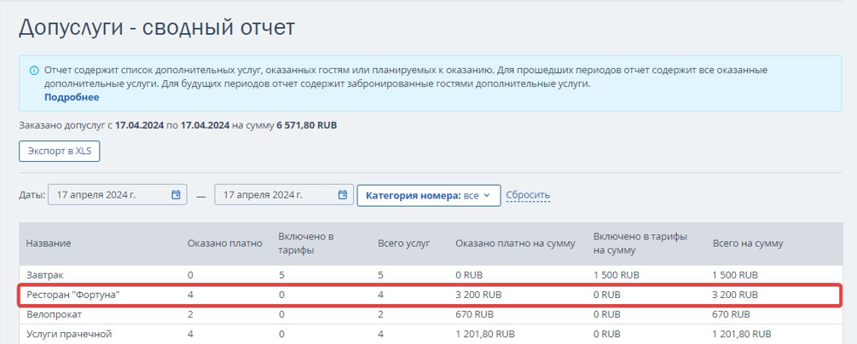Select the end date input field
Viewport: 857px width, 344px height.
(284, 195)
